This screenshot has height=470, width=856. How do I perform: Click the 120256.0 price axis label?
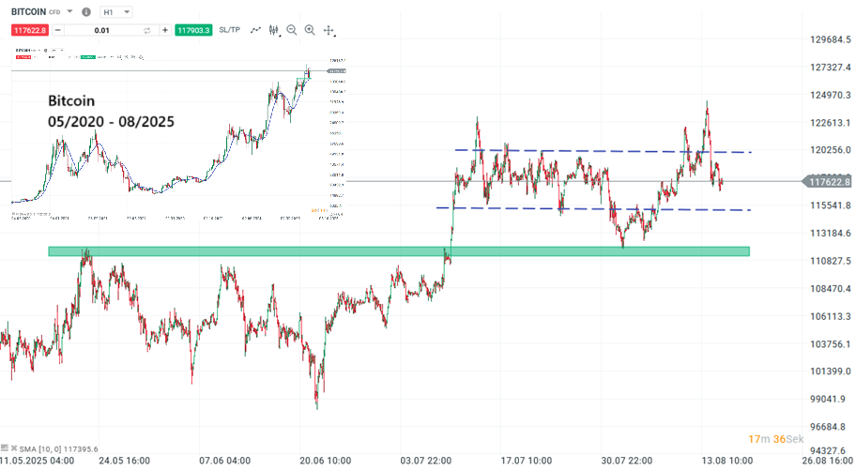click(x=831, y=150)
